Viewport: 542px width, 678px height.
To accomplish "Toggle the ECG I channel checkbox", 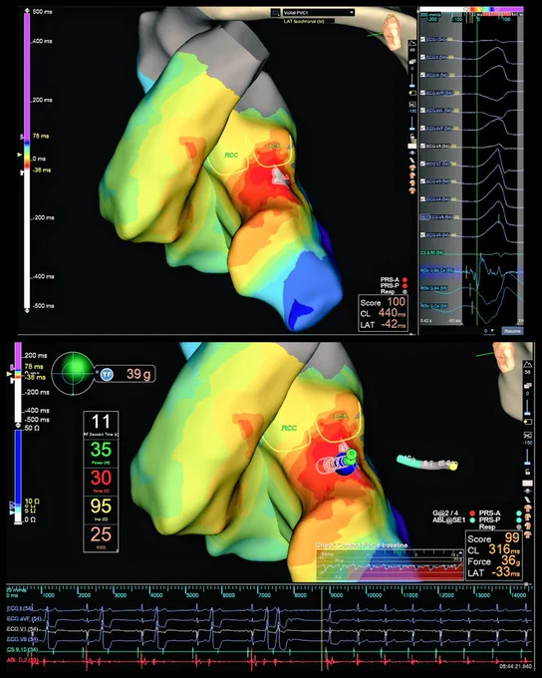I will (x=423, y=39).
